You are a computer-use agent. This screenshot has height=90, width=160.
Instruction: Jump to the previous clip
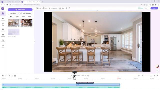[71, 76]
